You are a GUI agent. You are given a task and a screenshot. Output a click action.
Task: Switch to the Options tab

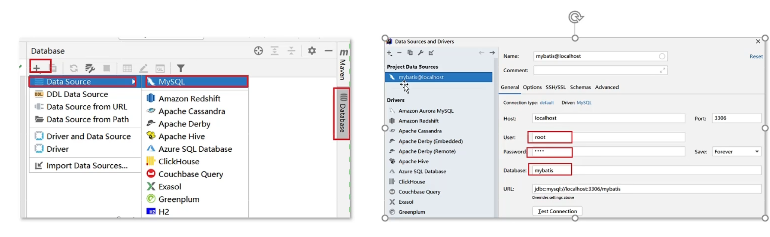tap(532, 87)
